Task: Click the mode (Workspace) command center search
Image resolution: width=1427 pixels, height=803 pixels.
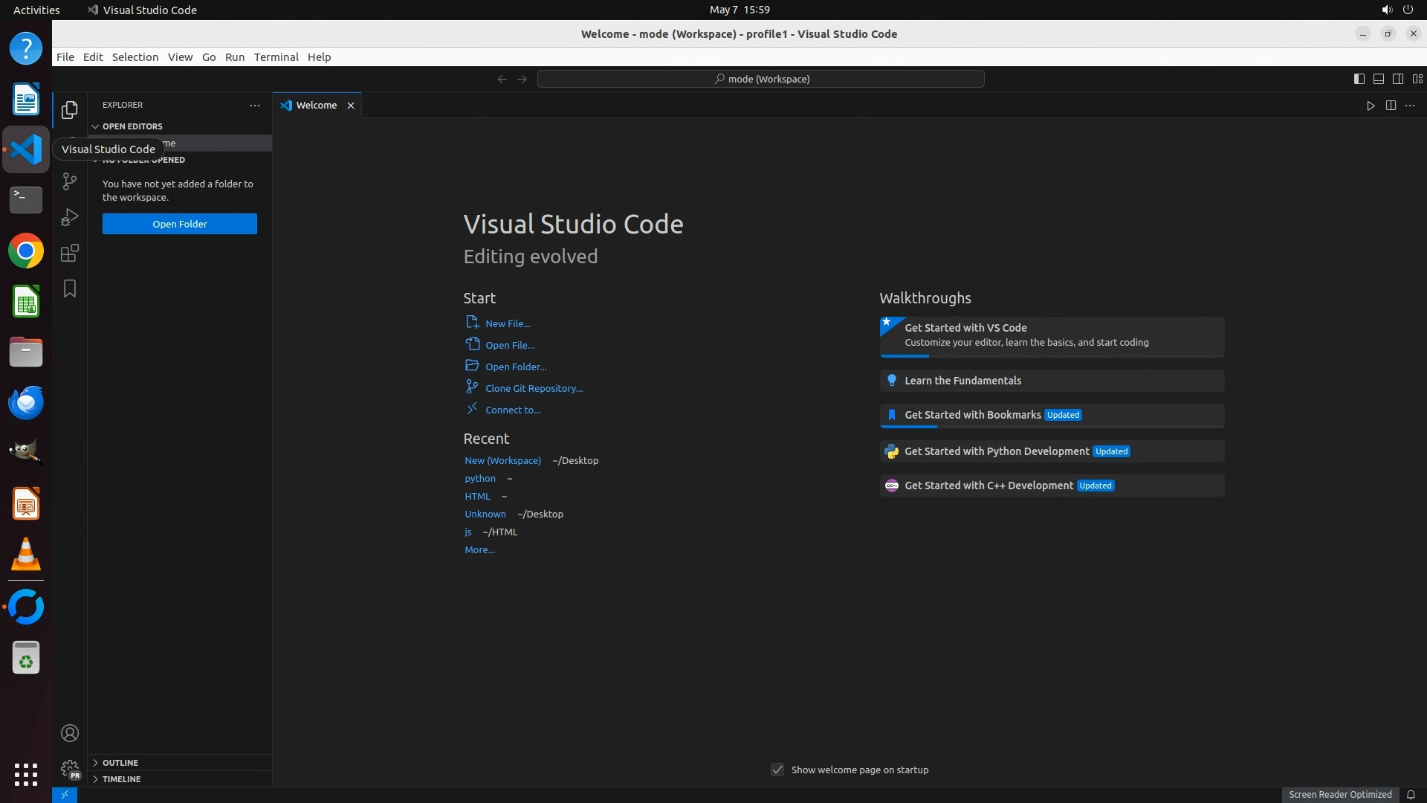Action: pyautogui.click(x=761, y=79)
